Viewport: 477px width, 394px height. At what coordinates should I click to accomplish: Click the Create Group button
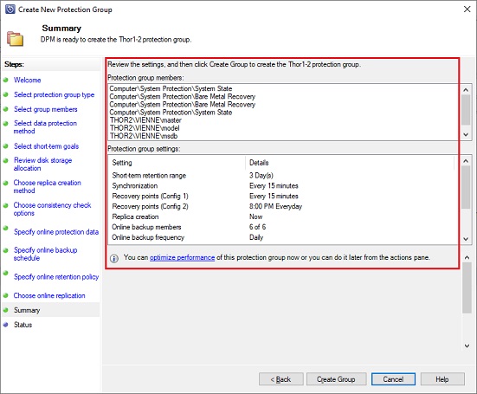[336, 379]
